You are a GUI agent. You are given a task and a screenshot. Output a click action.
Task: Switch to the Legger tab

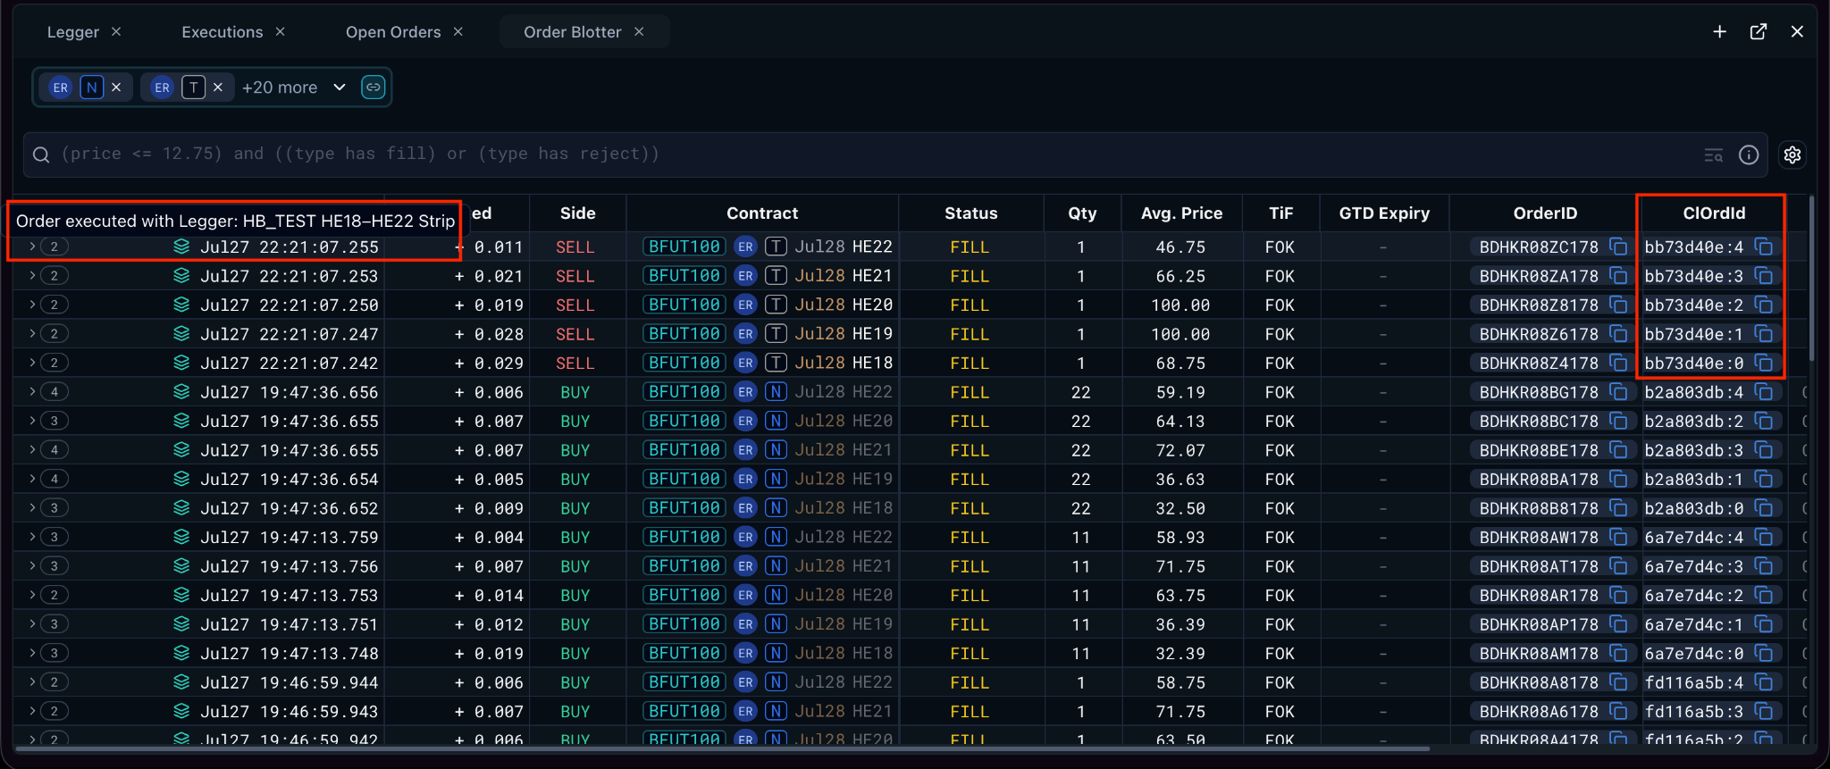tap(73, 32)
